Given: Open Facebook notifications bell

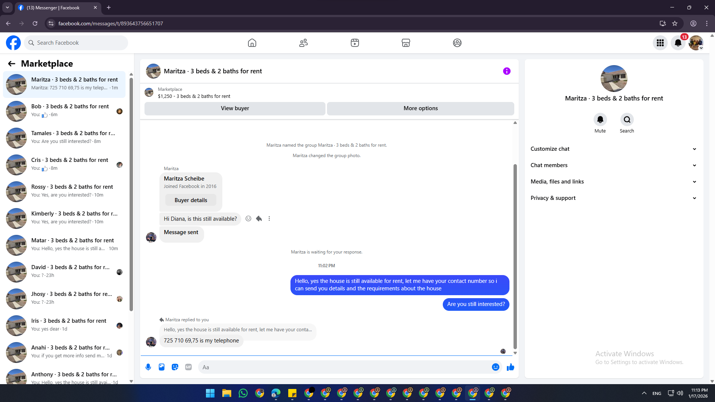Looking at the screenshot, I should tap(678, 43).
